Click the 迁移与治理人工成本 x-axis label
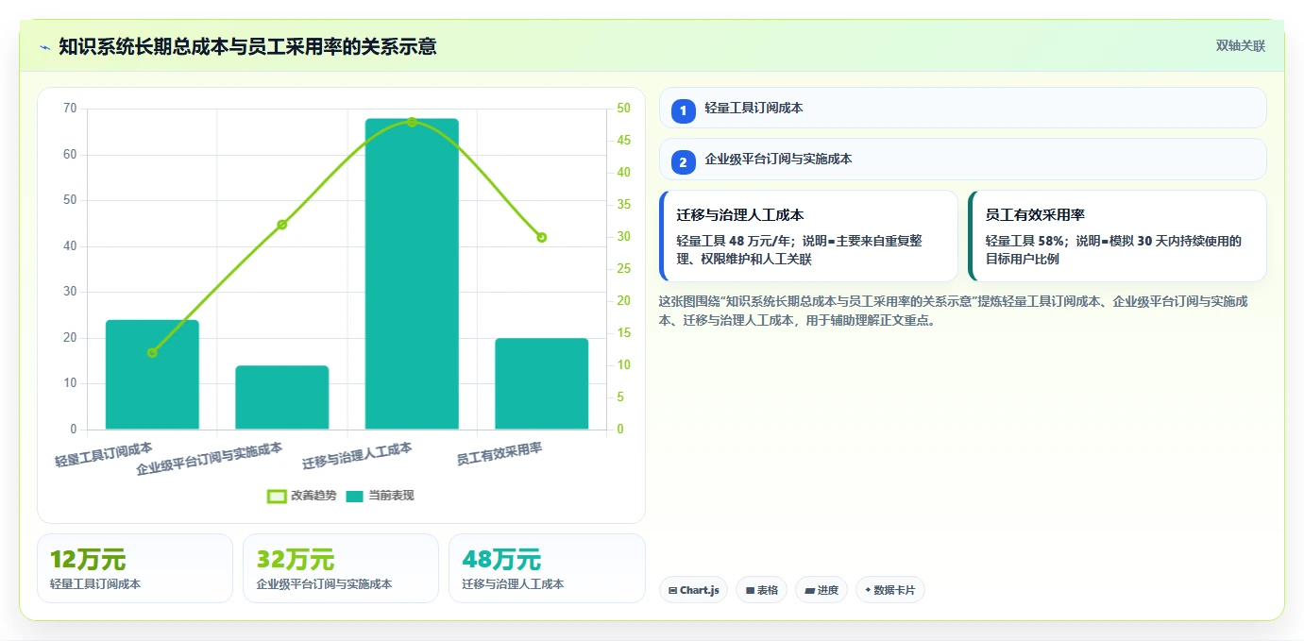 (x=357, y=456)
